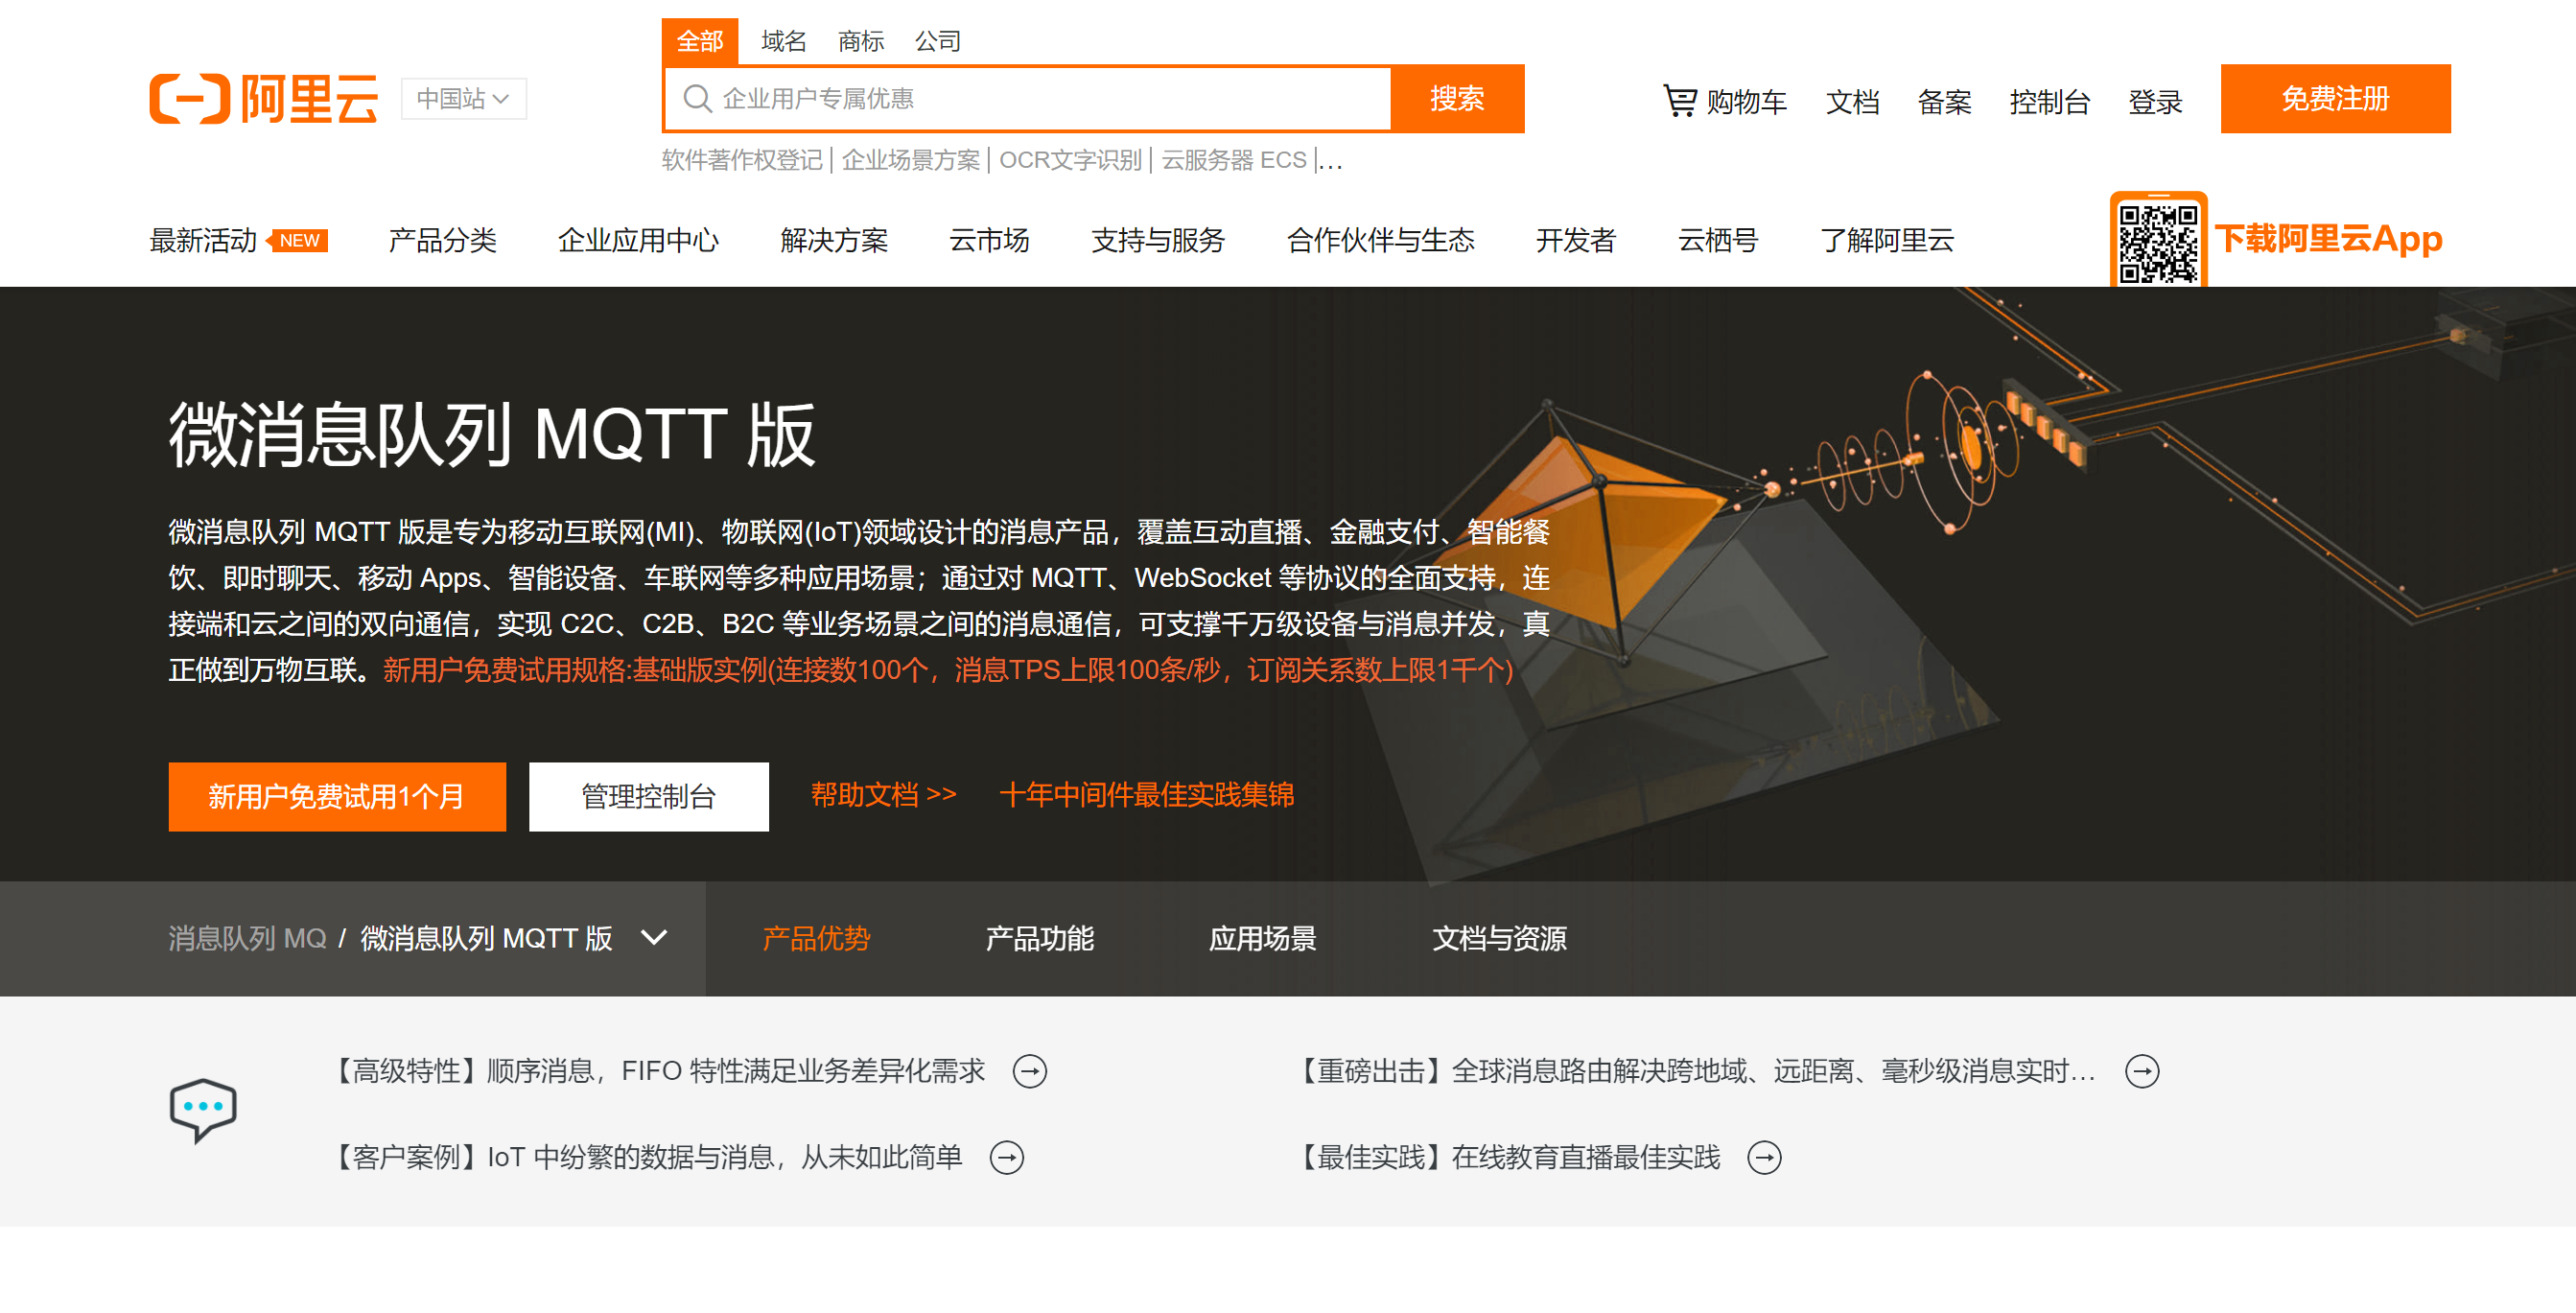The height and width of the screenshot is (1313, 2576).
Task: Open 【高级特性】顺序消息 FIFO article
Action: (x=657, y=1071)
